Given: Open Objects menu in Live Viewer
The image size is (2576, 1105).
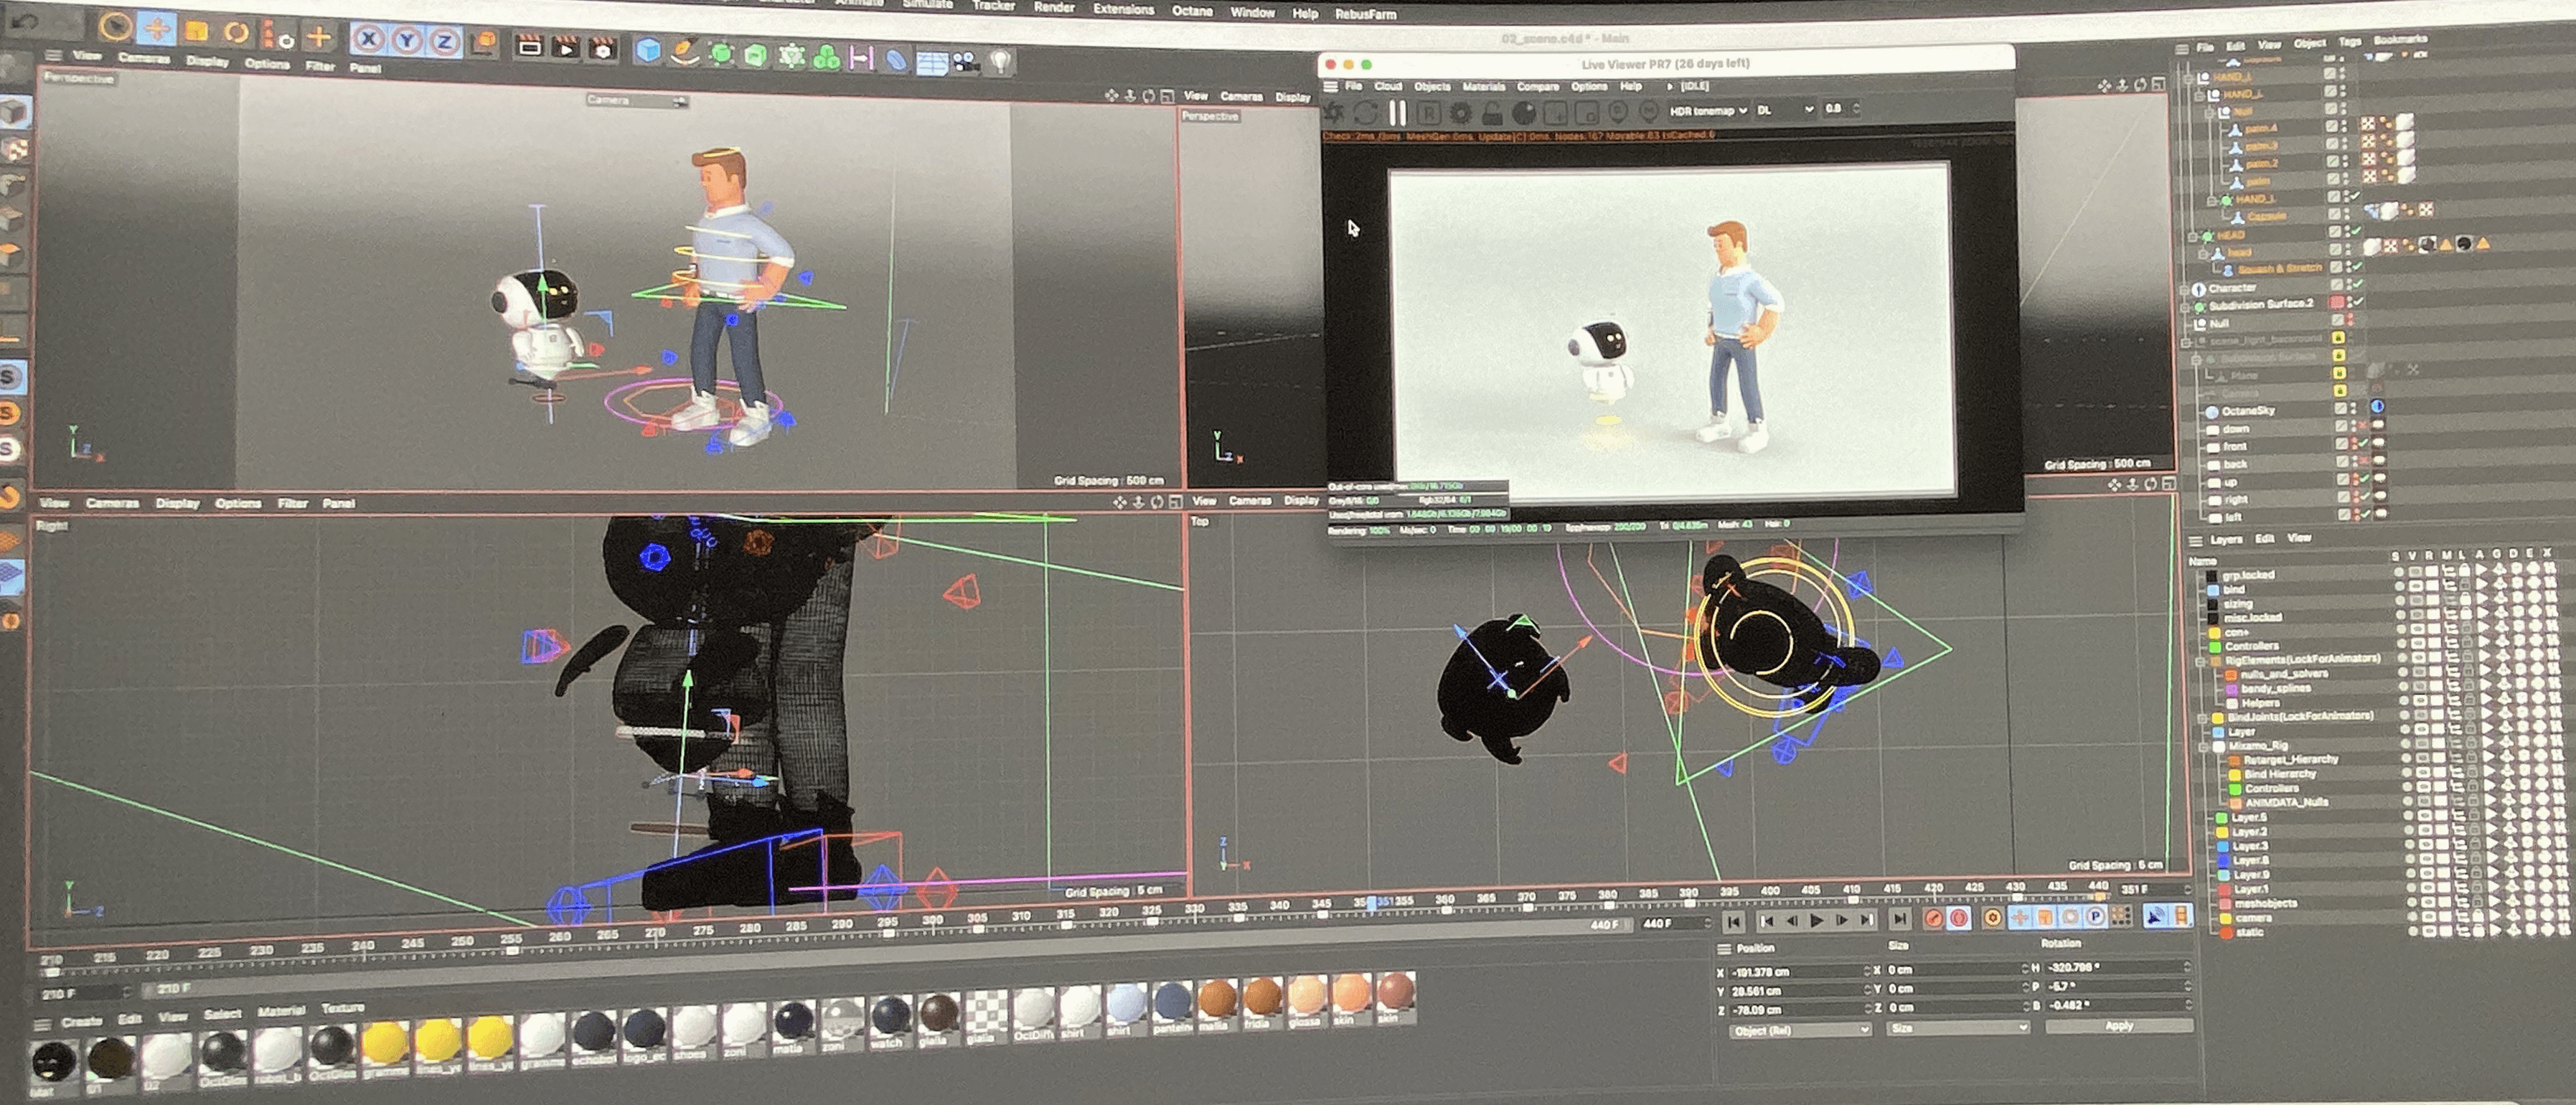Looking at the screenshot, I should 1432,87.
